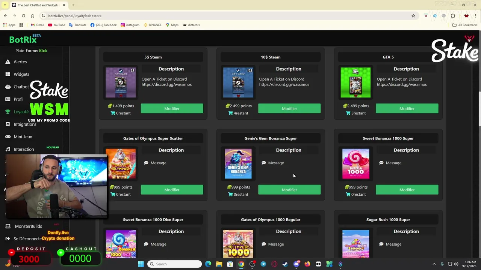Click the "Sugar Rush 1000 Super" title
The image size is (481, 270).
(388, 220)
